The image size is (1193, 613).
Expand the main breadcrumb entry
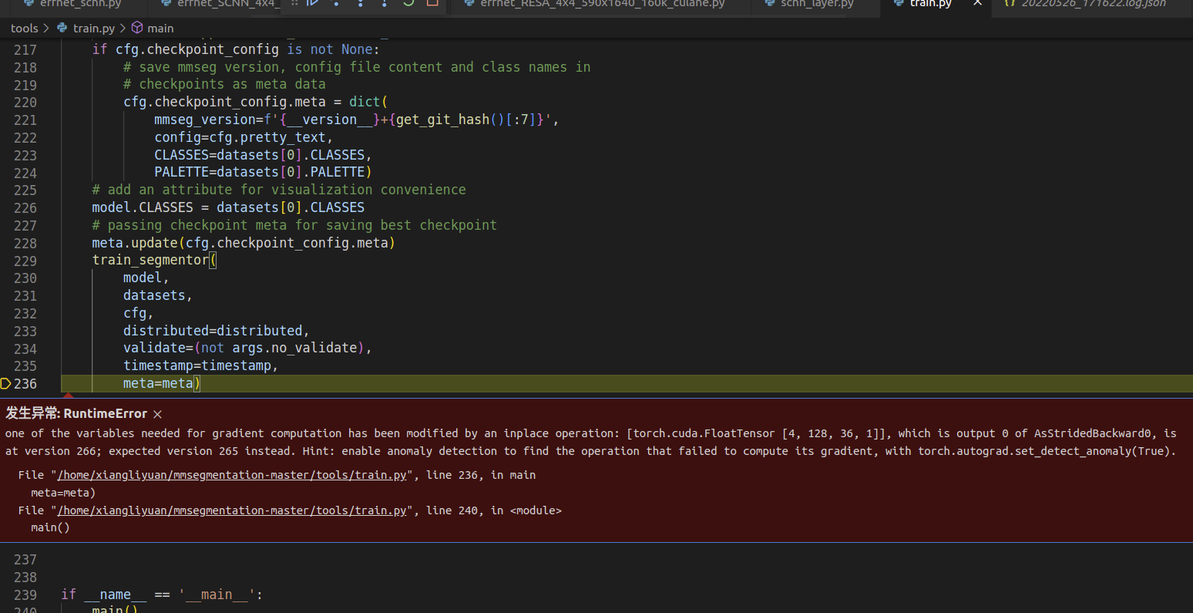[160, 28]
